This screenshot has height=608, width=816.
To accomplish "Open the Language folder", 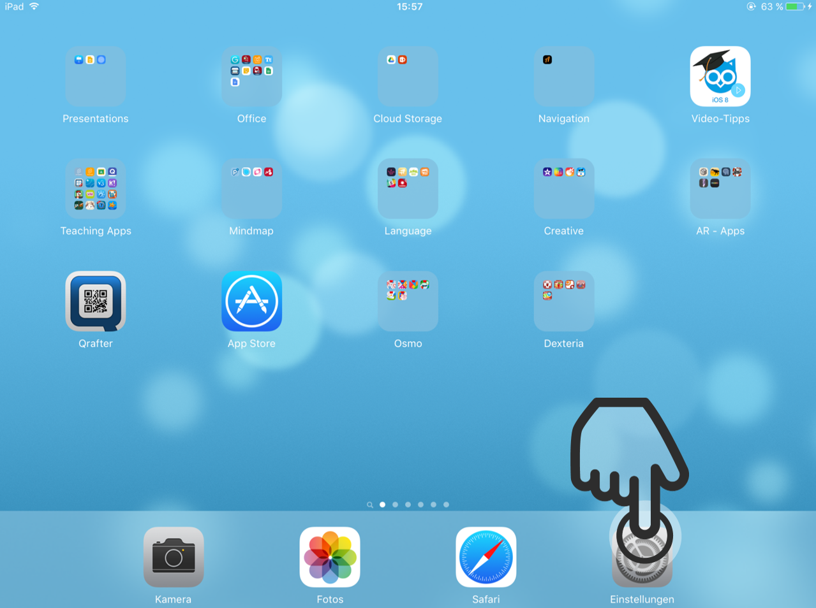I will [x=408, y=189].
